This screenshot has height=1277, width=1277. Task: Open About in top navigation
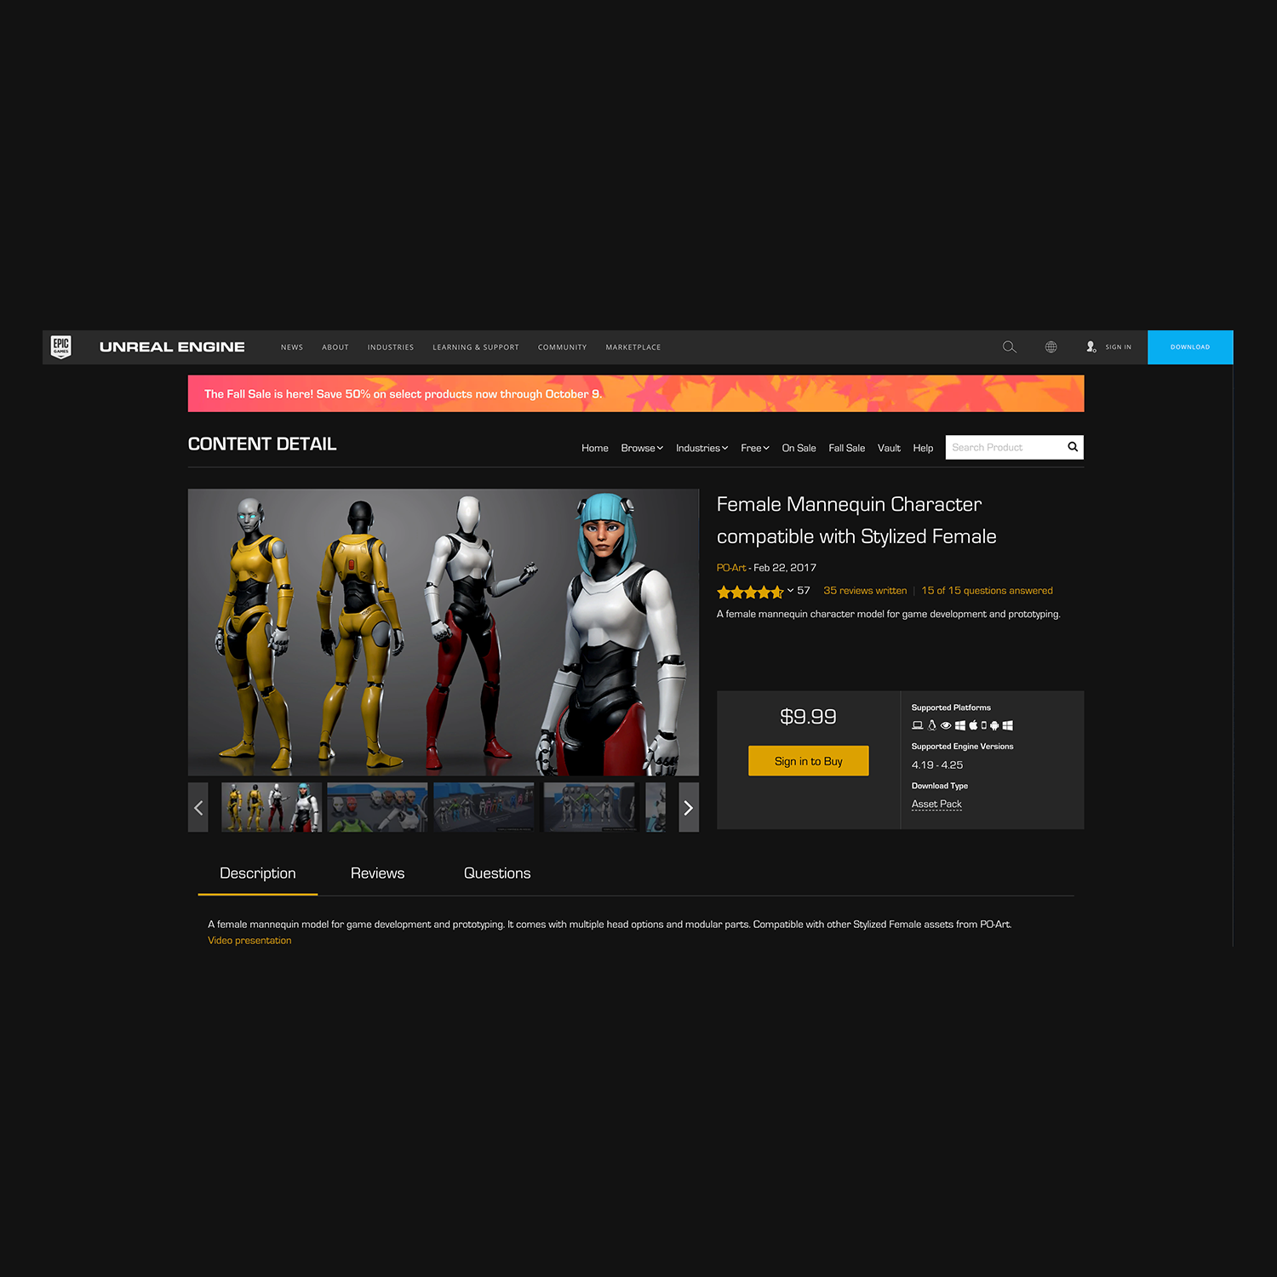(335, 347)
